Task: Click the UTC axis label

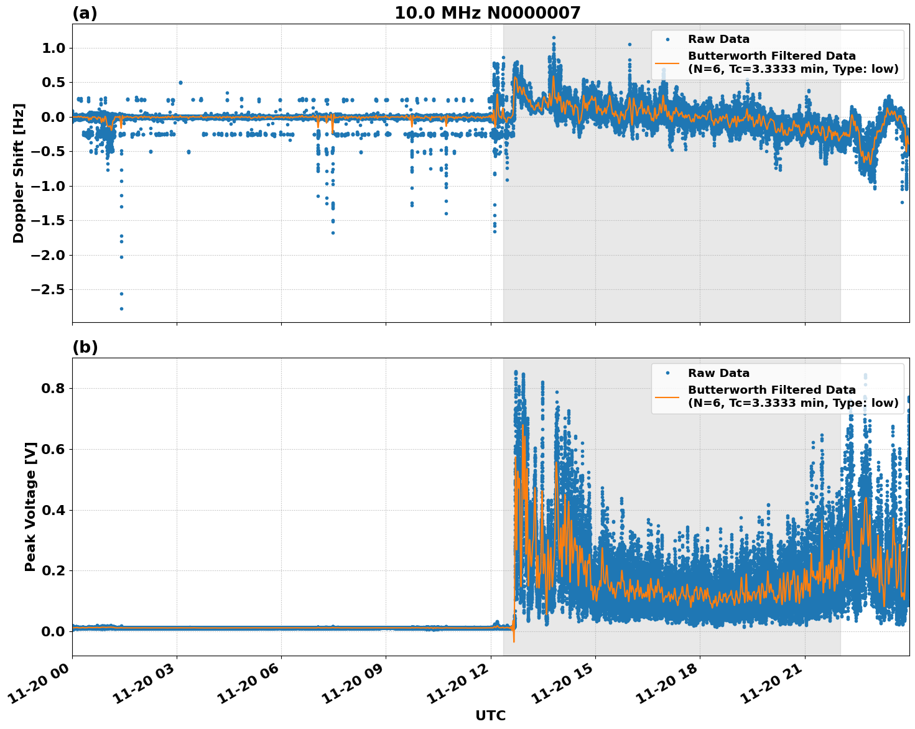Action: point(490,716)
